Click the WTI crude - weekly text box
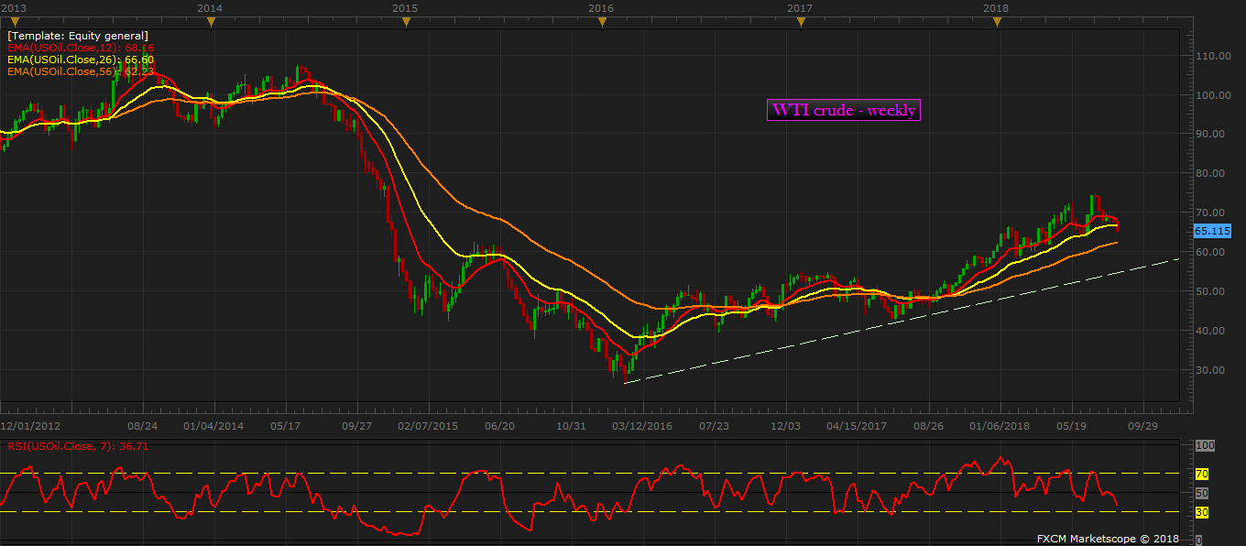This screenshot has width=1246, height=546. [x=843, y=110]
